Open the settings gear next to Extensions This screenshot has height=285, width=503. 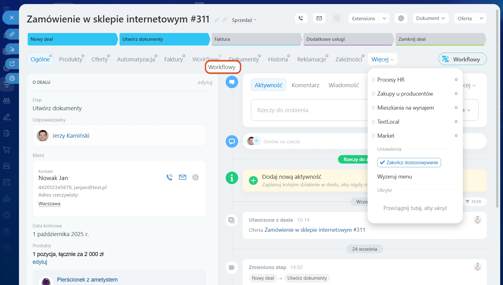(x=401, y=18)
